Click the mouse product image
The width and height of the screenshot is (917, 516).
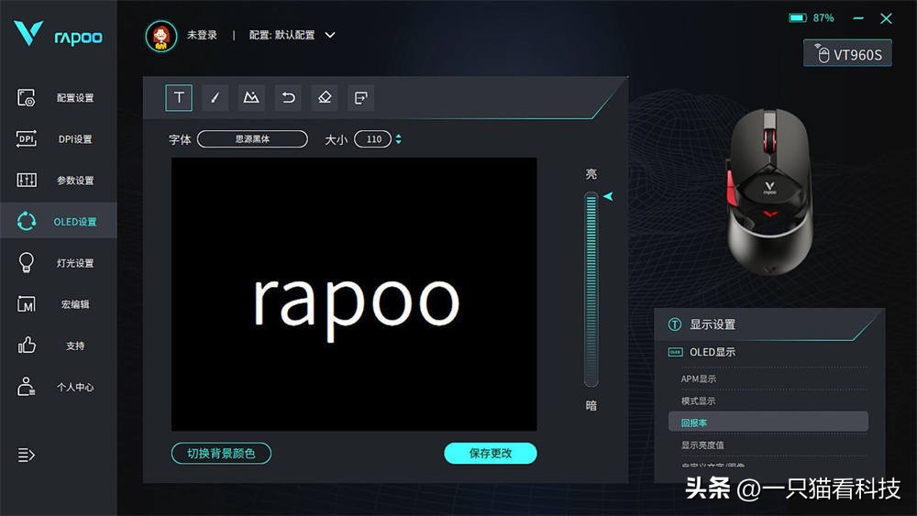[769, 192]
